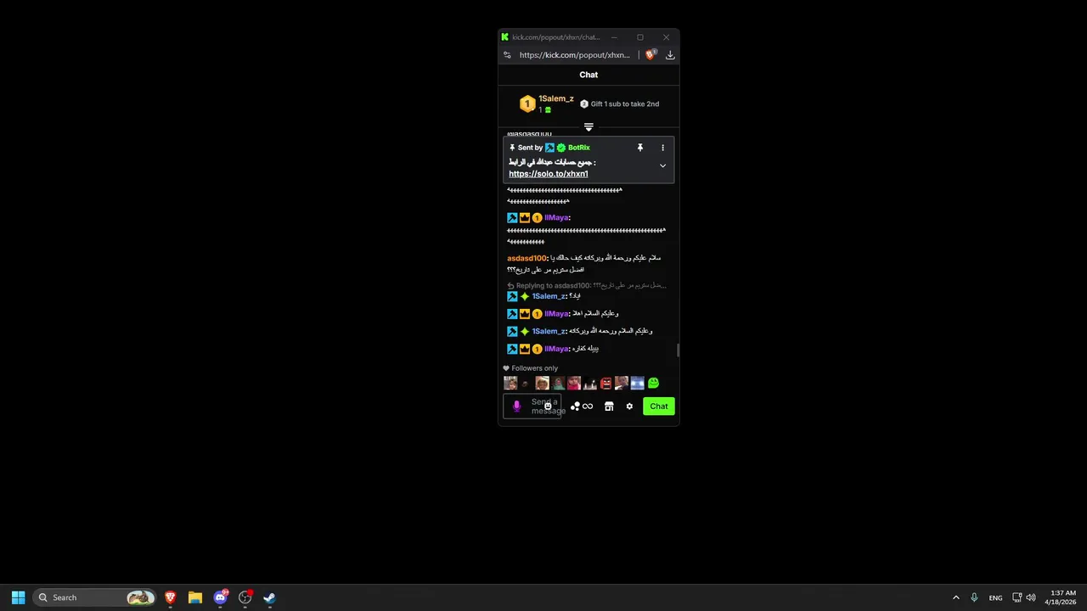Open the https://solo.to/xhxn1 link
The width and height of the screenshot is (1087, 611).
549,174
